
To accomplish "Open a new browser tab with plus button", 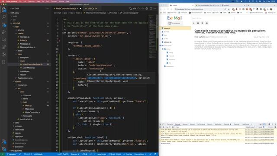I will 249,5.
